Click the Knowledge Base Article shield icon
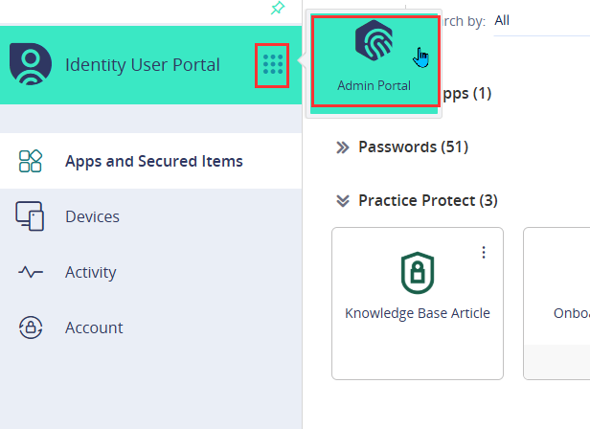Image resolution: width=590 pixels, height=429 pixels. coord(418,273)
